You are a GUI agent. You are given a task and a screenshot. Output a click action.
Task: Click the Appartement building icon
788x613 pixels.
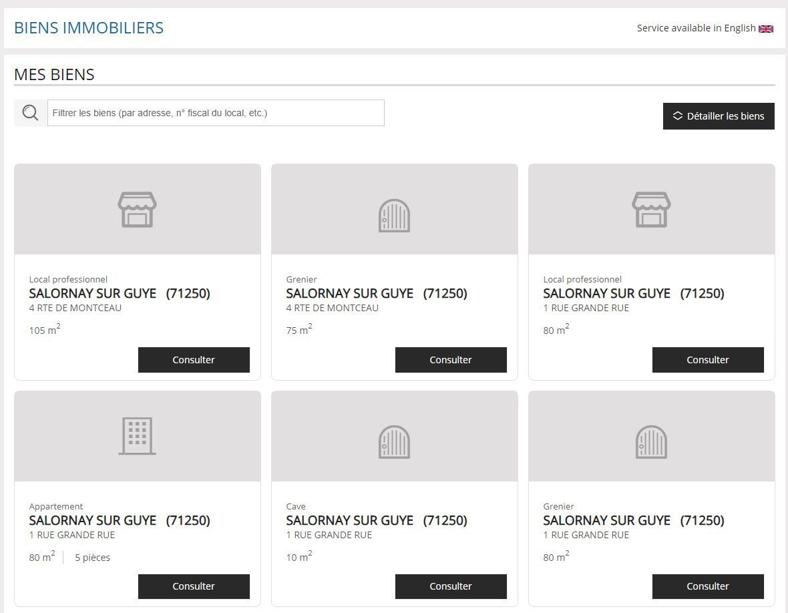click(x=137, y=436)
